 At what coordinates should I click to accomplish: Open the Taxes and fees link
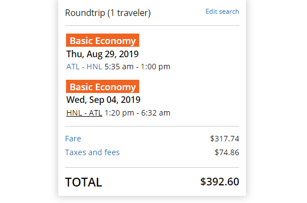tap(92, 152)
